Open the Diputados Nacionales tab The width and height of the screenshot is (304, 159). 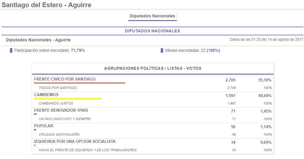152,16
